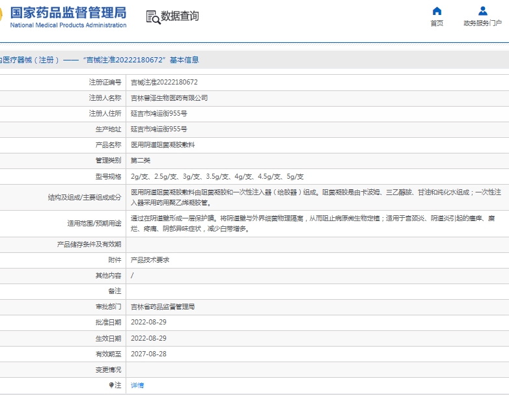Select registrant name 吉林普泽生物医药有限公司
Image resolution: width=509 pixels, height=396 pixels.
[169, 98]
